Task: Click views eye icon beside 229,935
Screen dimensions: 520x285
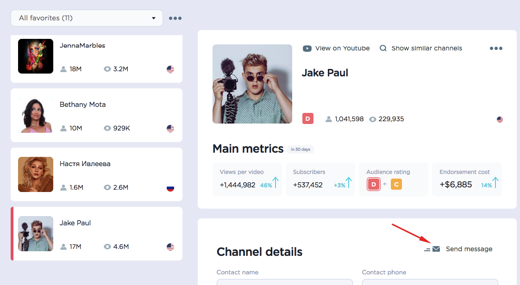Action: coord(373,119)
